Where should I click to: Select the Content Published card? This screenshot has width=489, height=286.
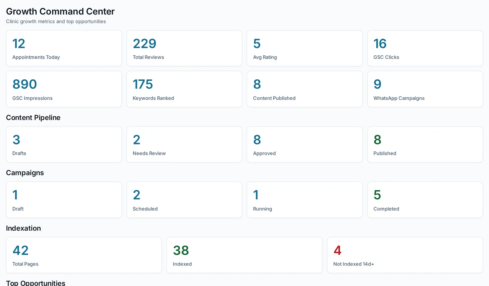(x=304, y=89)
